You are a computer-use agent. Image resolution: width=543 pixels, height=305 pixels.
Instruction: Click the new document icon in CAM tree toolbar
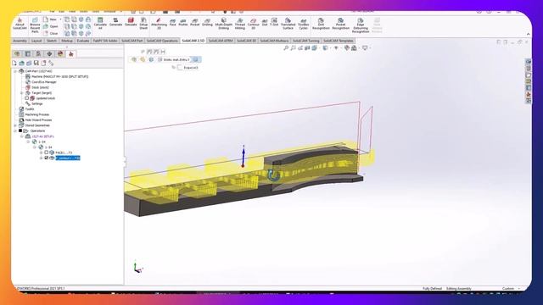[14, 63]
